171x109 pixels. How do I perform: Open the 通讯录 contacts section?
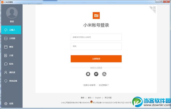click(11, 72)
